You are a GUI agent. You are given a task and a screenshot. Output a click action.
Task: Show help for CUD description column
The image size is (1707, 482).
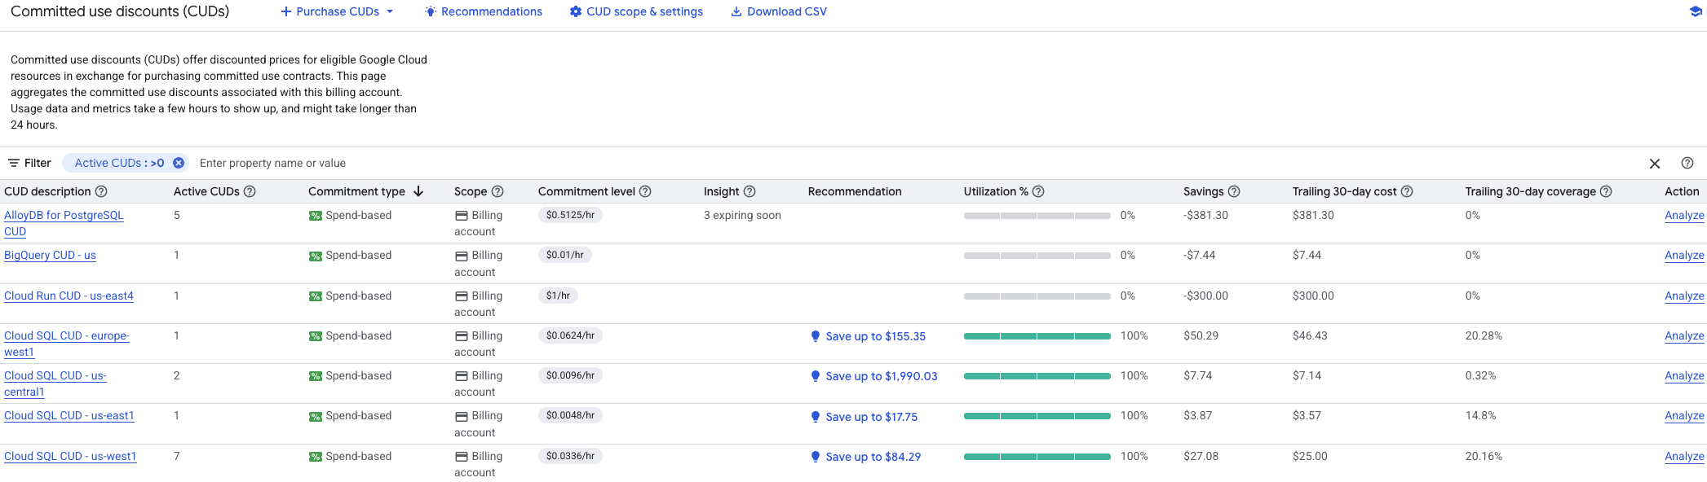[101, 191]
